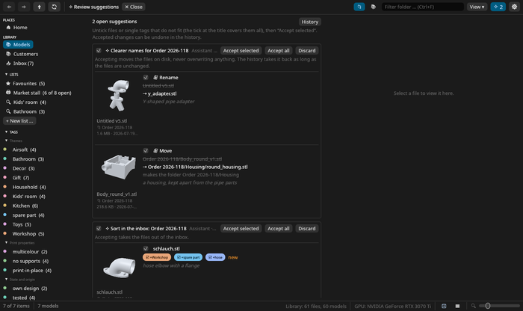Image resolution: width=523 pixels, height=311 pixels.
Task: Collapse the State and origin tag group
Action: tap(6, 280)
